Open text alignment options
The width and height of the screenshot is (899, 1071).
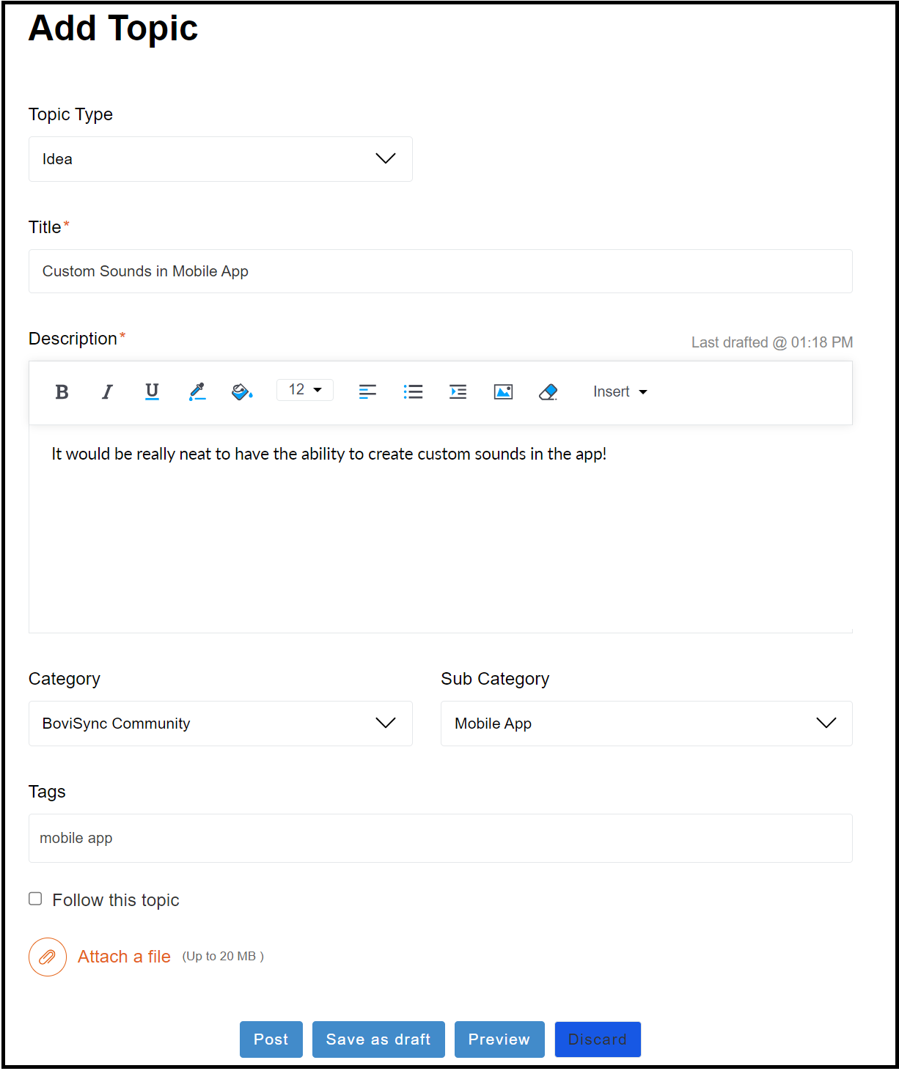click(x=367, y=392)
